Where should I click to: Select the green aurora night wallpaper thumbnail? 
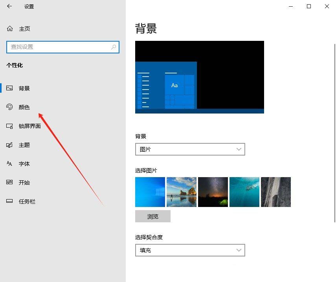213,192
